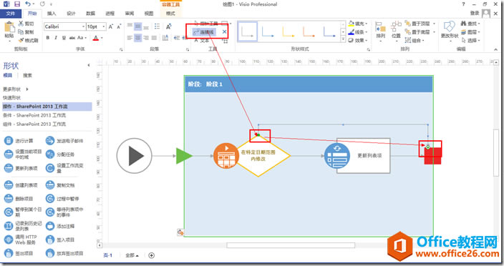Viewport: 504px width, 266px height.
Task: Click the 搜索 link in Shapes panel
Action: (27, 75)
